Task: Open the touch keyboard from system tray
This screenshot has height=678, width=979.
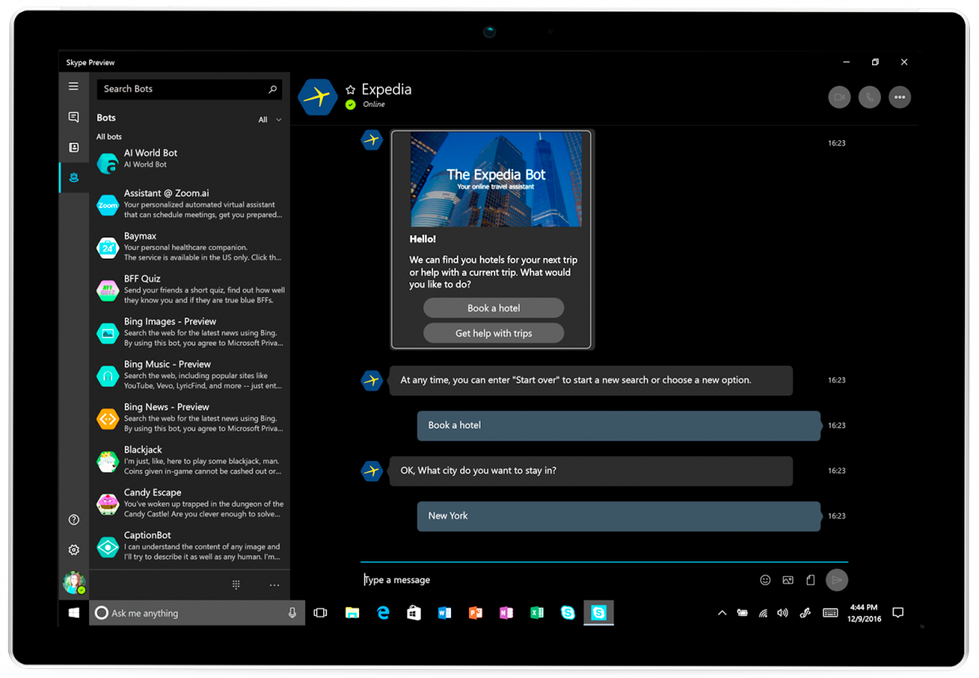Action: 831,613
